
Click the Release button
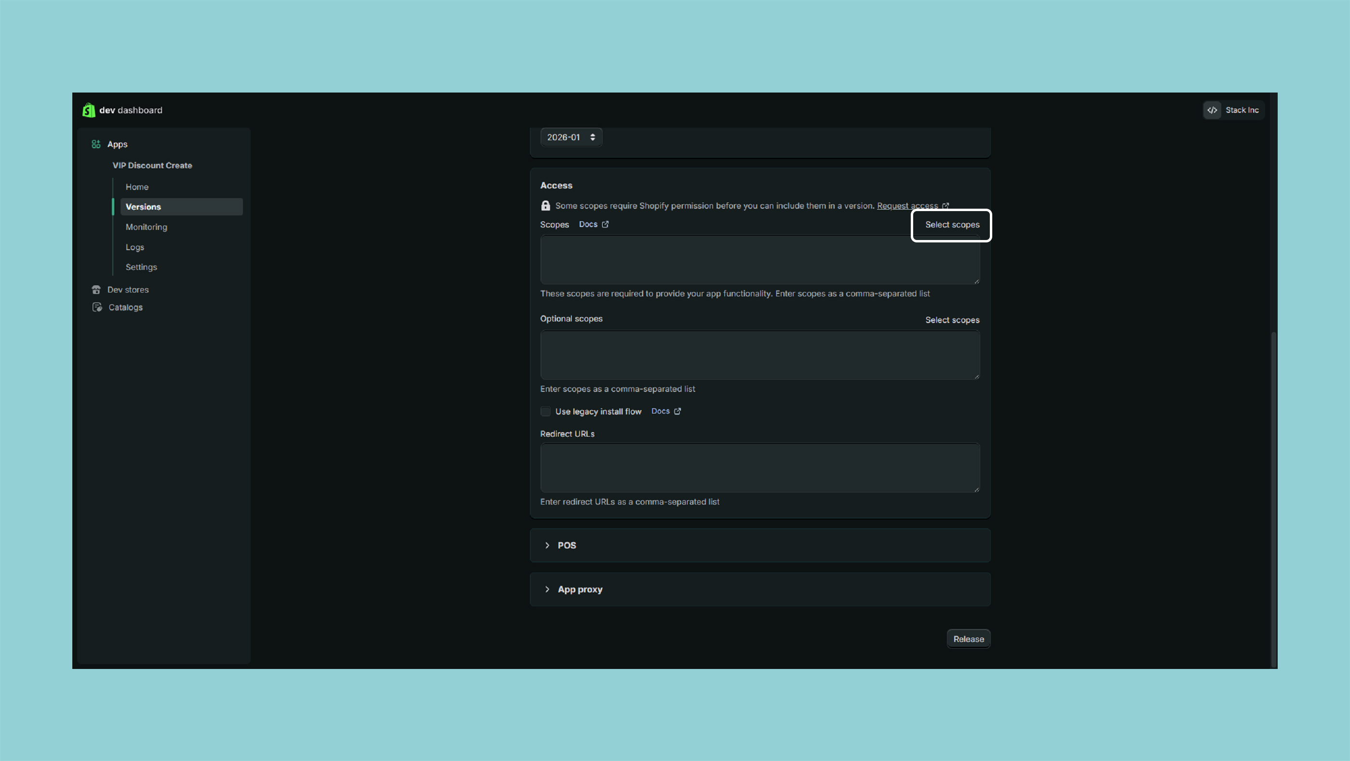(x=968, y=639)
